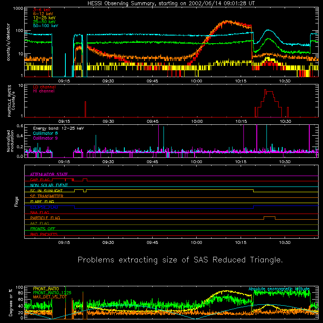Image resolution: width=323 pixels, height=323 pixels.
Task: Click the PARTICLE_FLAG raised pulse segment
Action: point(269,217)
